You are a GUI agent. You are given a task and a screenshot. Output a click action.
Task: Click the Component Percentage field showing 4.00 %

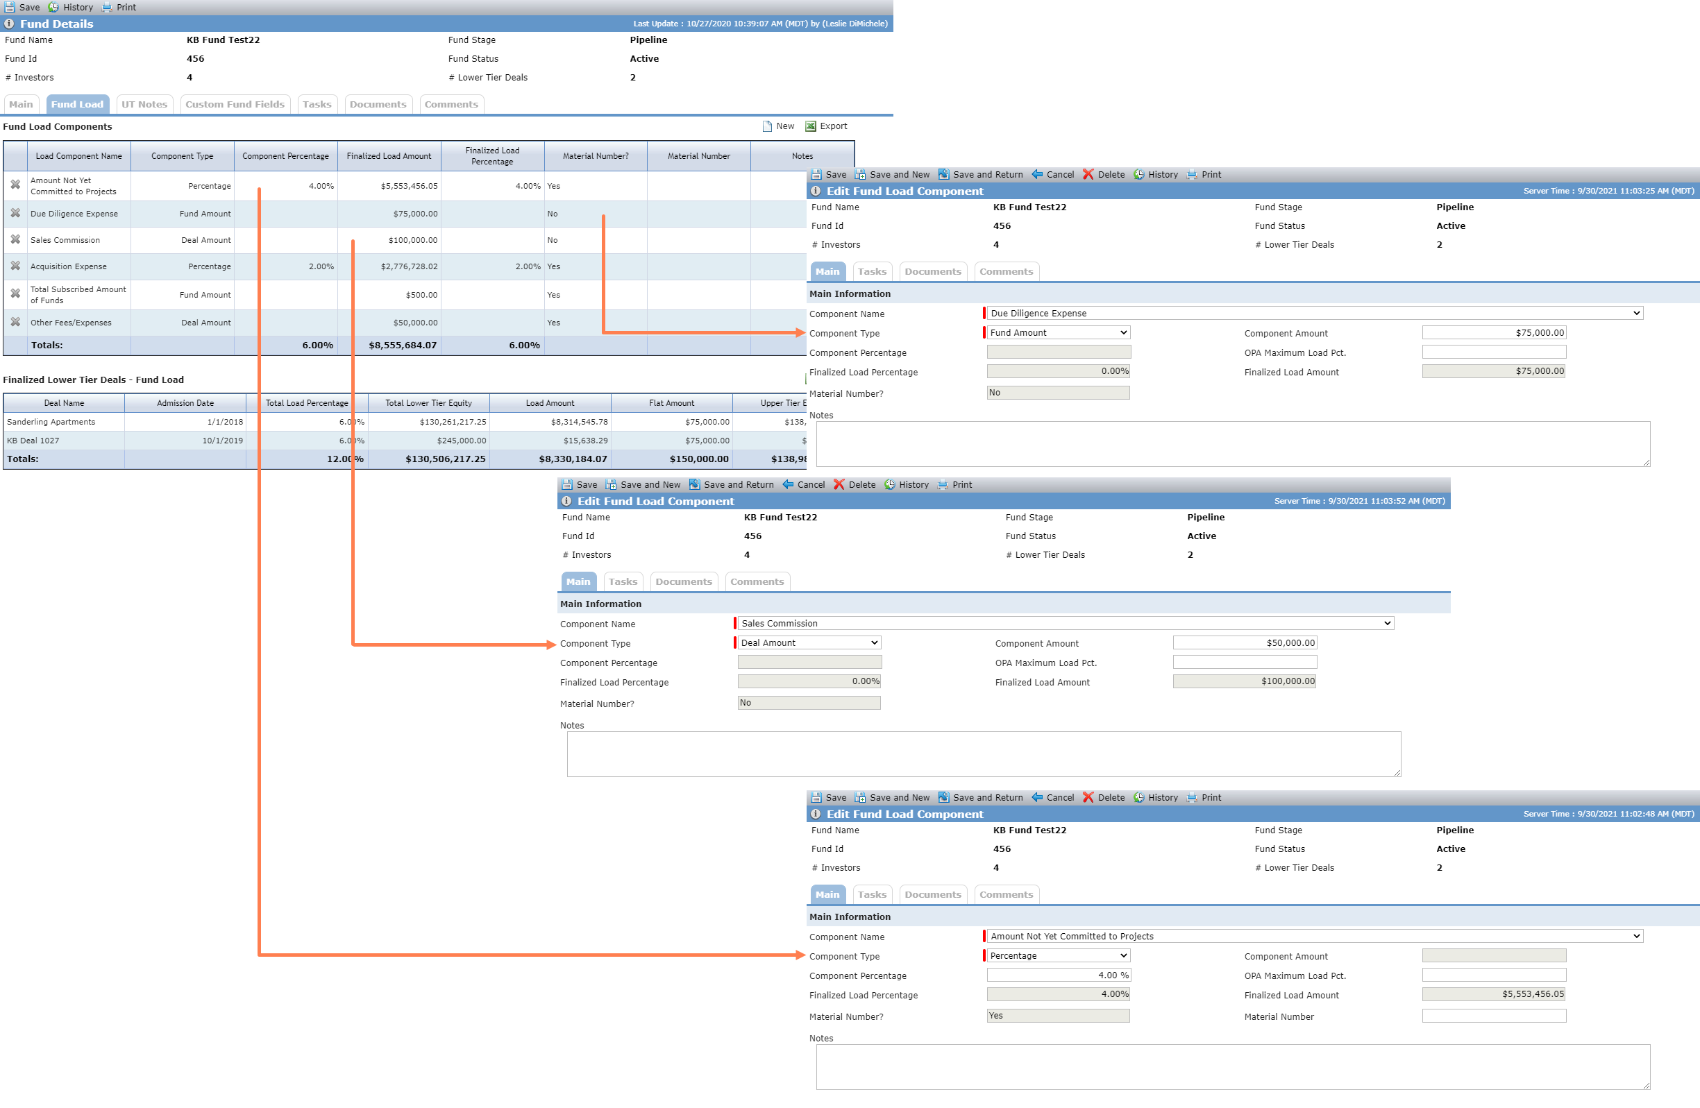(x=1059, y=975)
